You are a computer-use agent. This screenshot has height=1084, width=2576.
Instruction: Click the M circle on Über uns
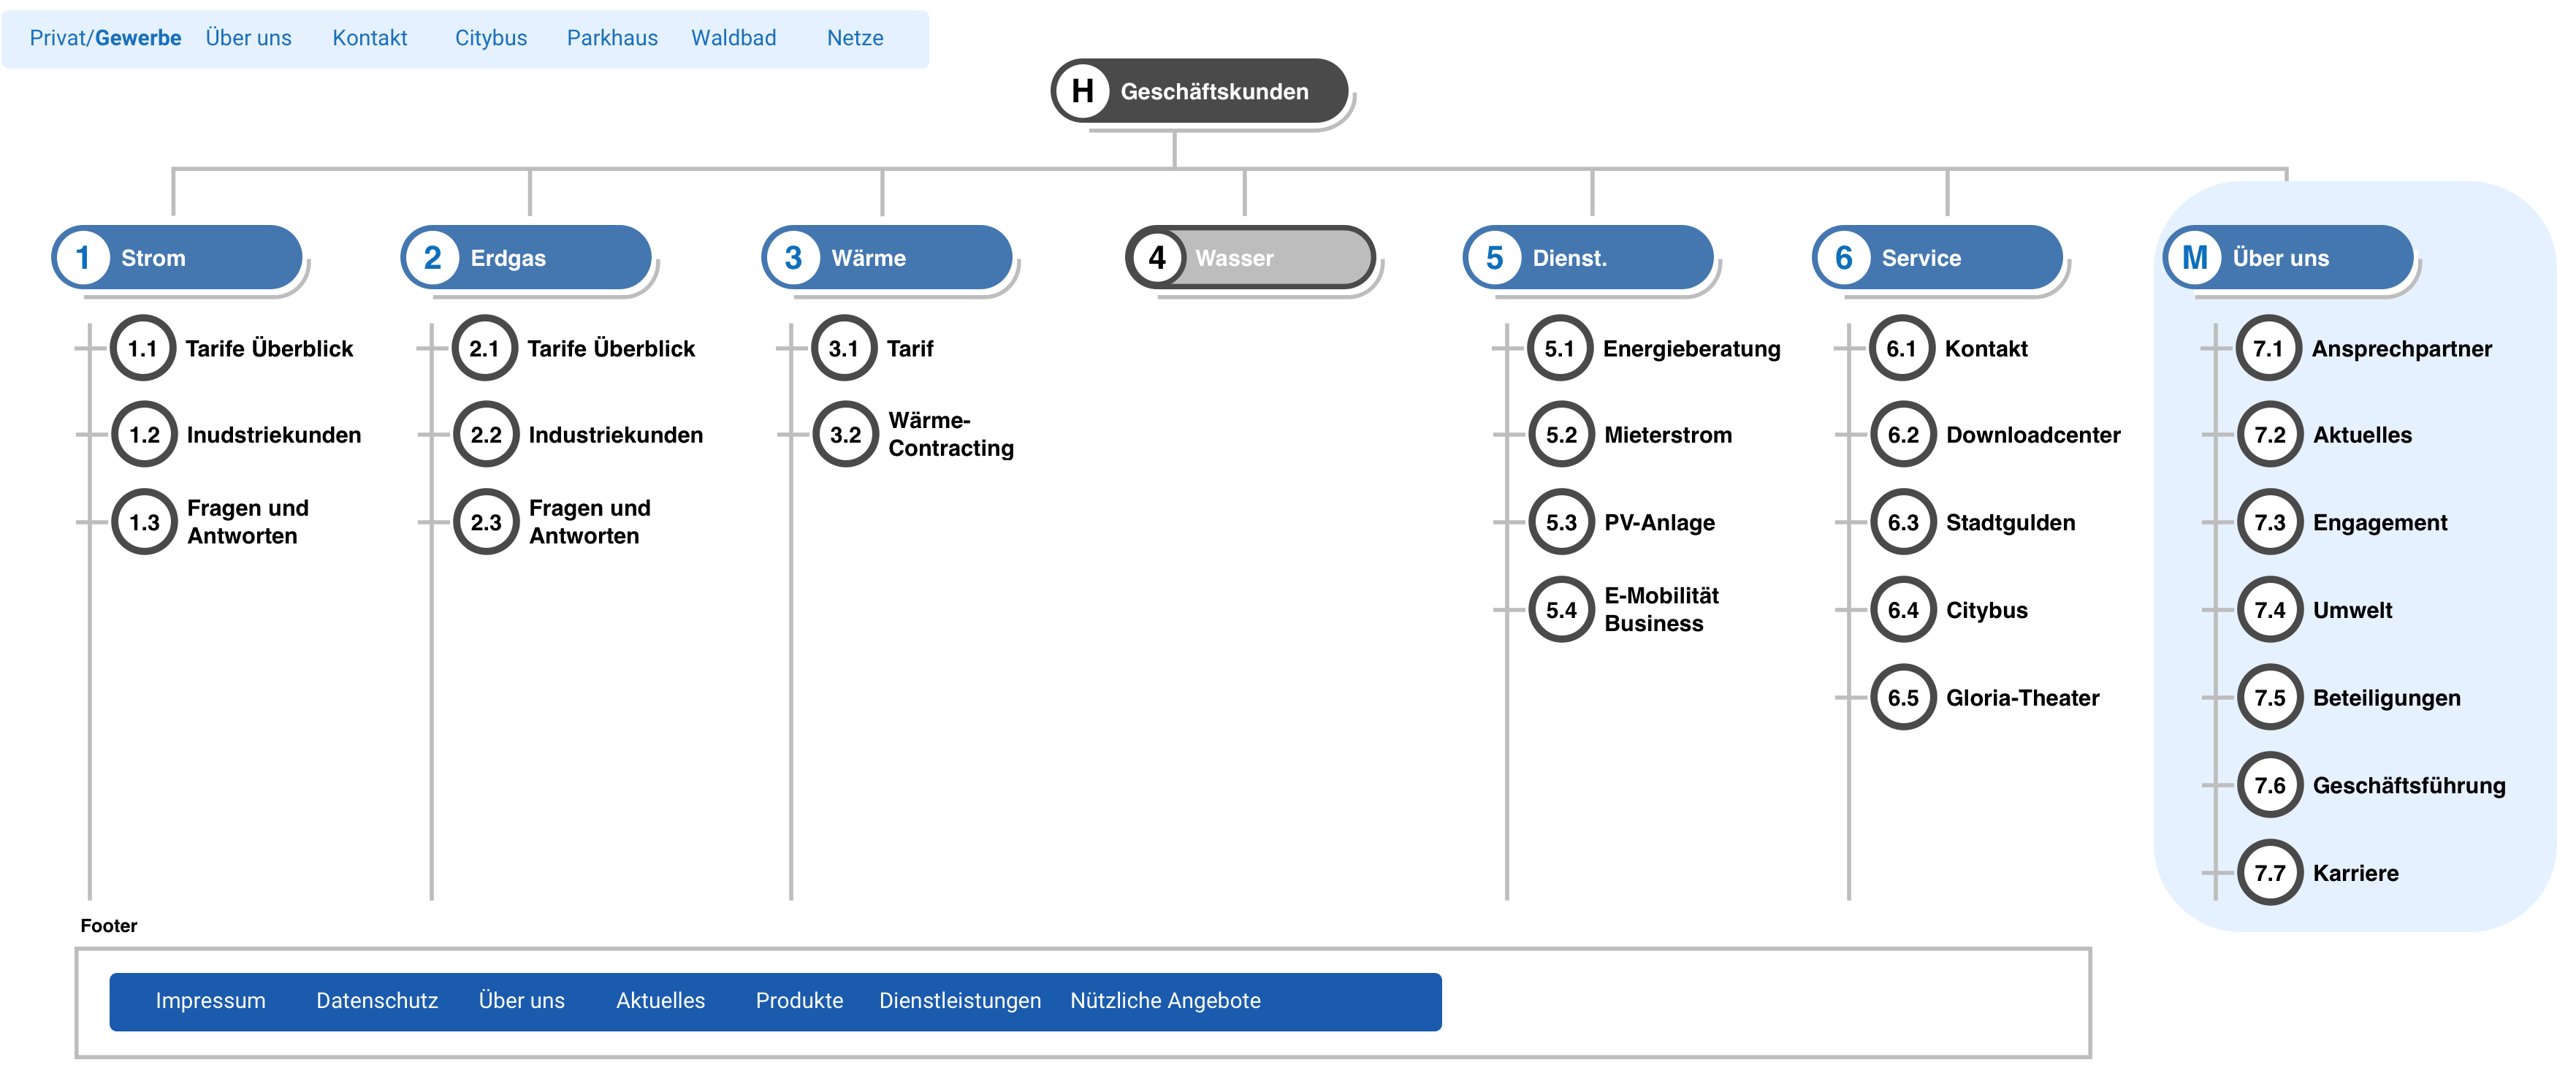[2195, 258]
